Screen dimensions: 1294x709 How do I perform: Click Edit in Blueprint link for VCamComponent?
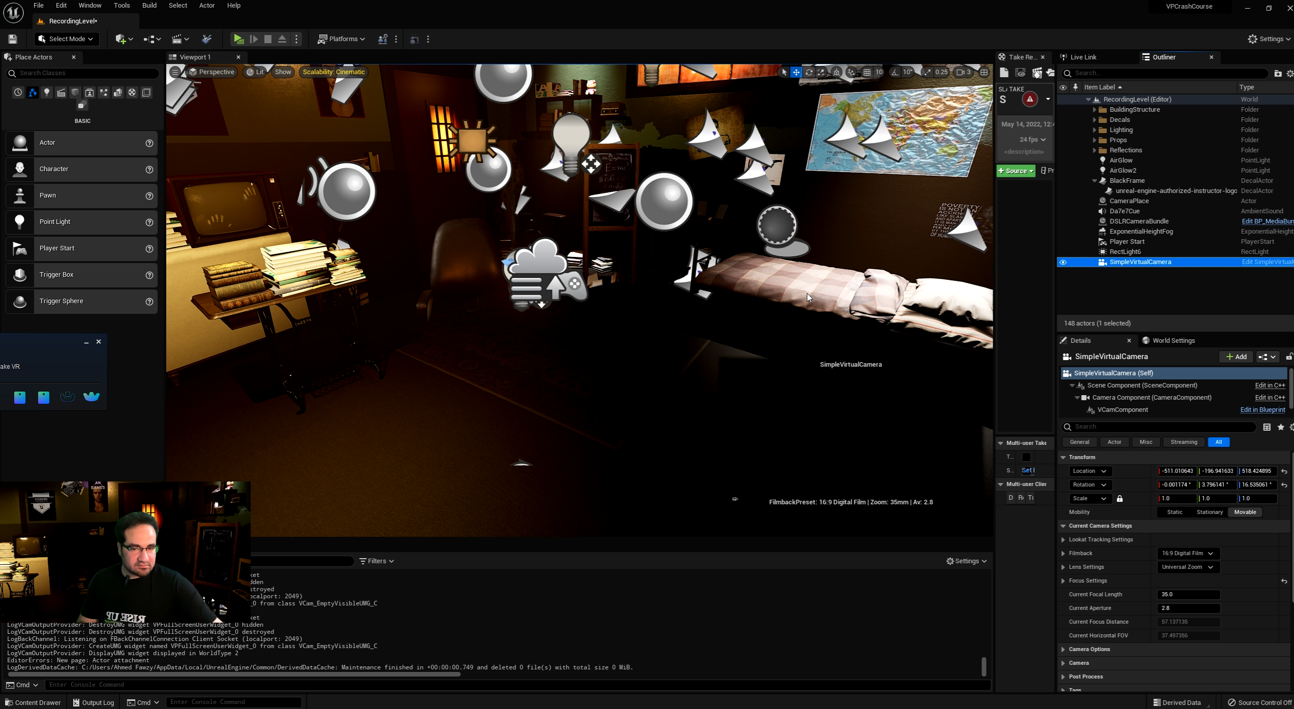tap(1262, 410)
